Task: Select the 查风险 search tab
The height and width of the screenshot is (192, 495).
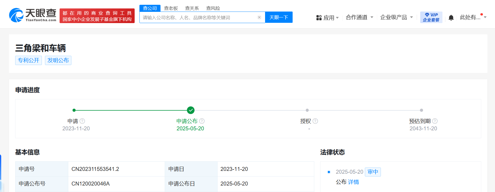Action: click(x=213, y=8)
